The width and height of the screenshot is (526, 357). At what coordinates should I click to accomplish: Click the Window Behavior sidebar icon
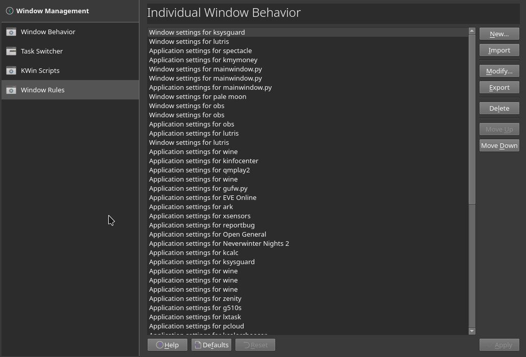[11, 32]
